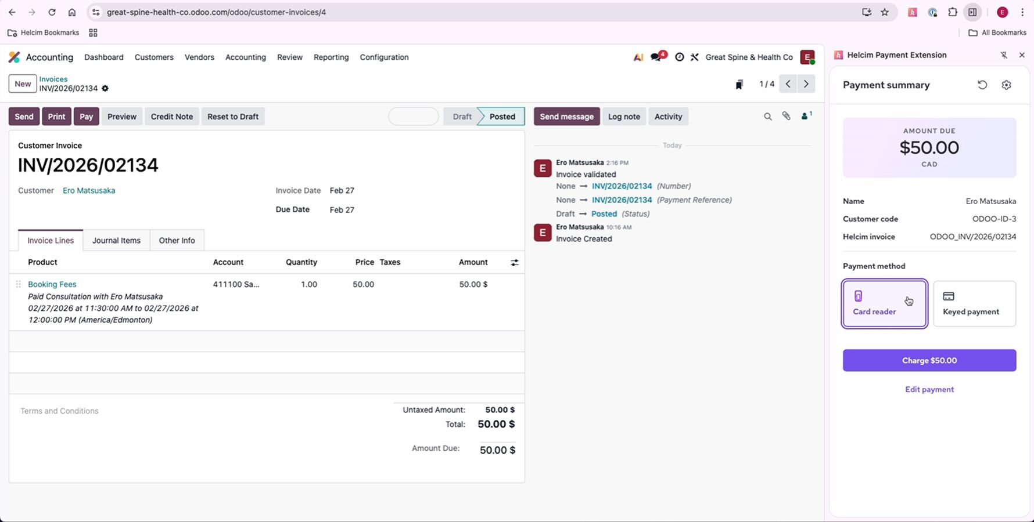Image resolution: width=1034 pixels, height=522 pixels.
Task: Click the column options adjust icon
Action: [514, 263]
